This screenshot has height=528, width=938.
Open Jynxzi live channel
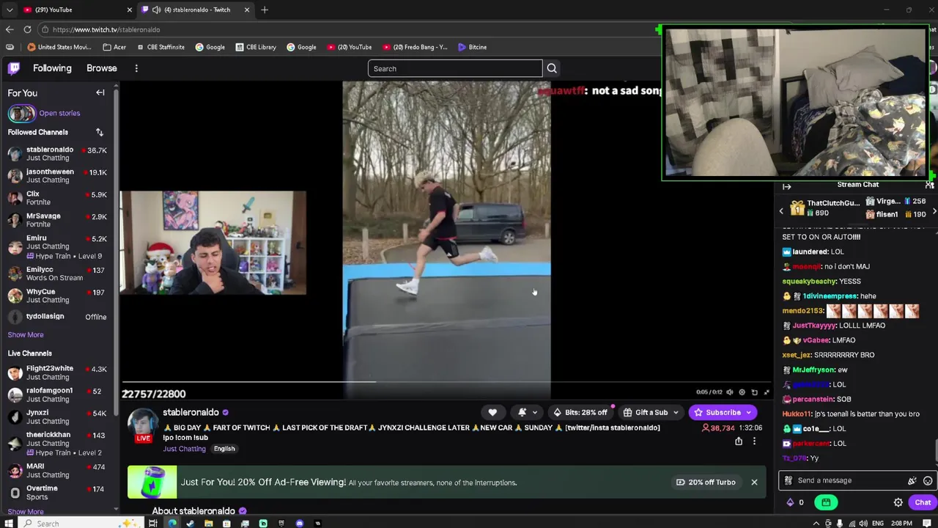click(x=57, y=417)
